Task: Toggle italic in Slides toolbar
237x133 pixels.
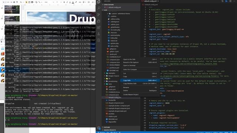Action: (67, 2)
